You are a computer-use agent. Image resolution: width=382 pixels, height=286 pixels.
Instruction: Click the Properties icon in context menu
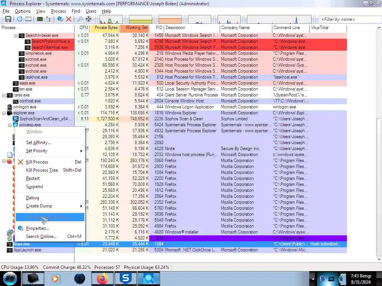pyautogui.click(x=21, y=228)
